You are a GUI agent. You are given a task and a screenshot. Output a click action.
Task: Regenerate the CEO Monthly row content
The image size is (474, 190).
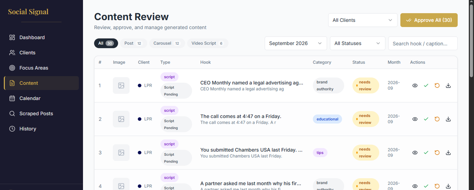pyautogui.click(x=437, y=86)
